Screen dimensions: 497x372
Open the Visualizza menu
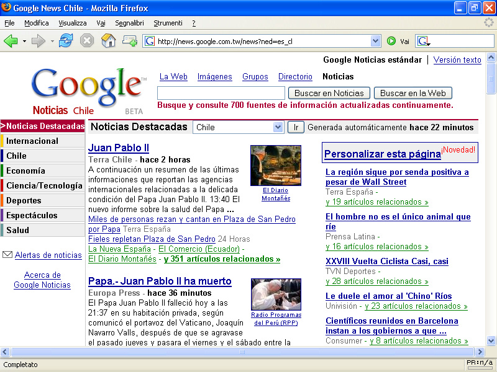coord(73,23)
